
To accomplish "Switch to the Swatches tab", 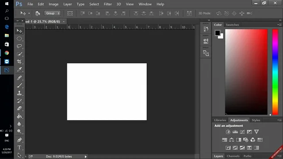I will tap(232, 25).
